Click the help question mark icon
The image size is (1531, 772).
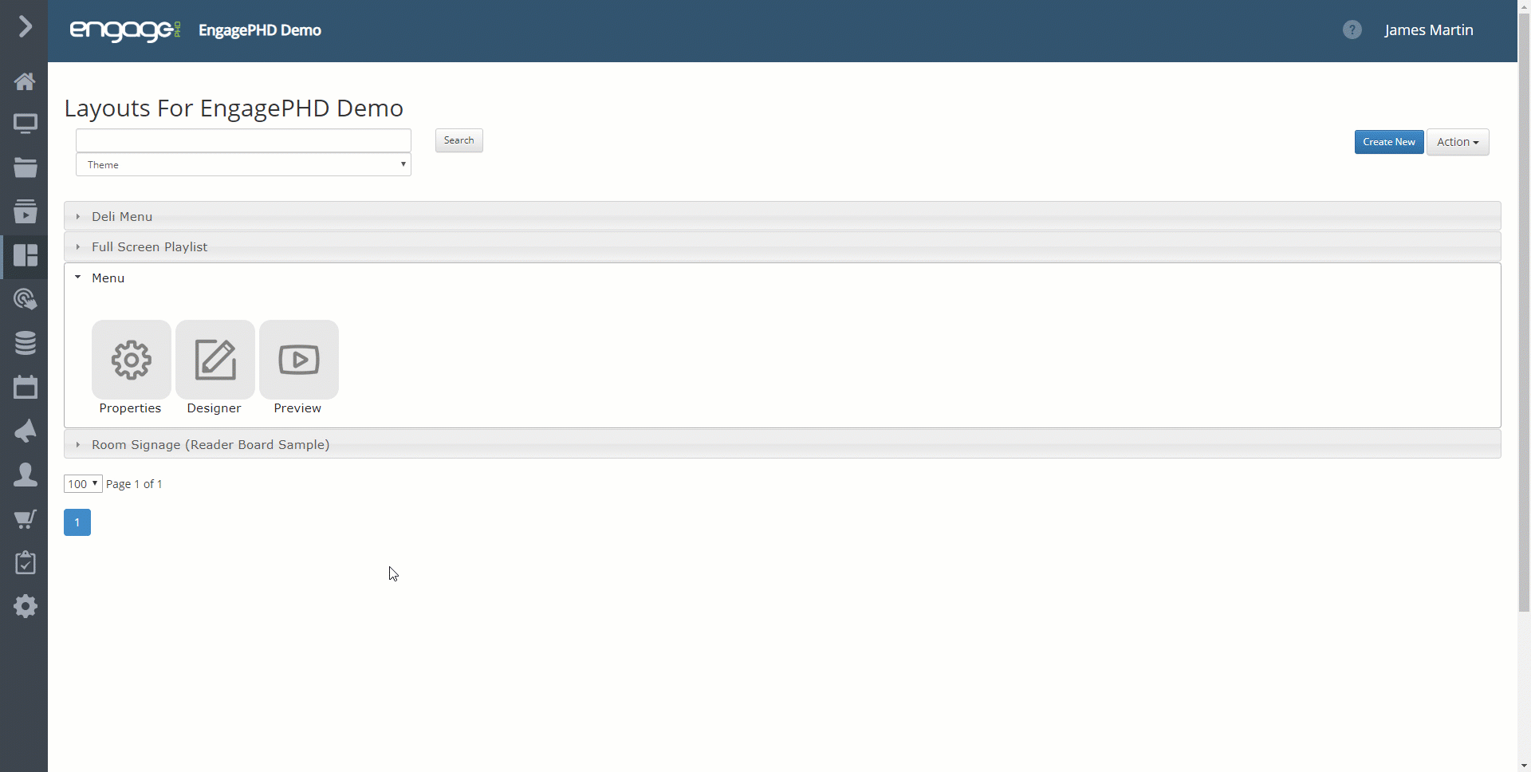click(1352, 30)
